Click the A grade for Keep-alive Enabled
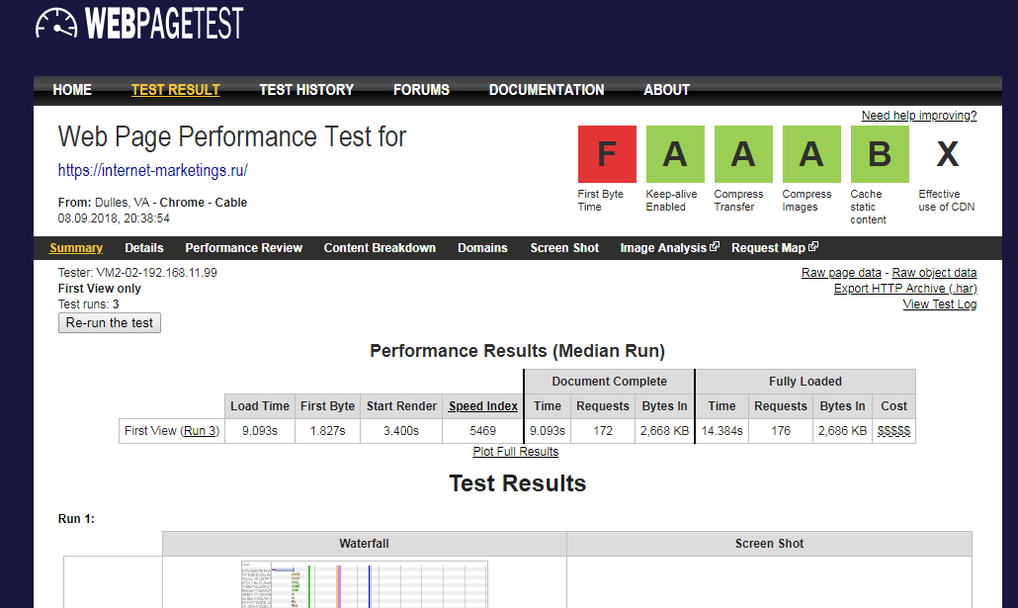Screen dimensions: 1018x608 pyautogui.click(x=675, y=154)
